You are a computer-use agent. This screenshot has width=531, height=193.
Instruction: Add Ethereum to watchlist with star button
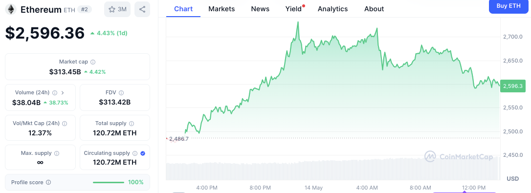(x=117, y=9)
